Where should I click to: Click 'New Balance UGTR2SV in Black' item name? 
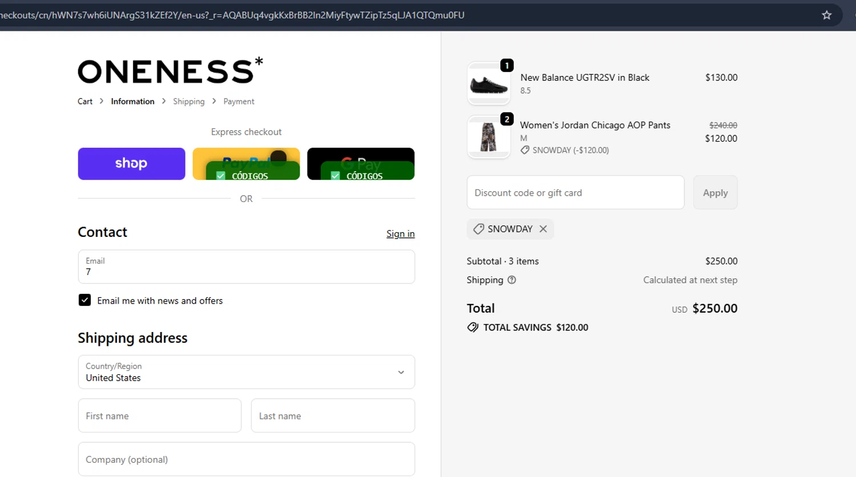tap(585, 78)
